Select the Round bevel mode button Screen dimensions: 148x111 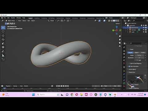tap(130, 53)
